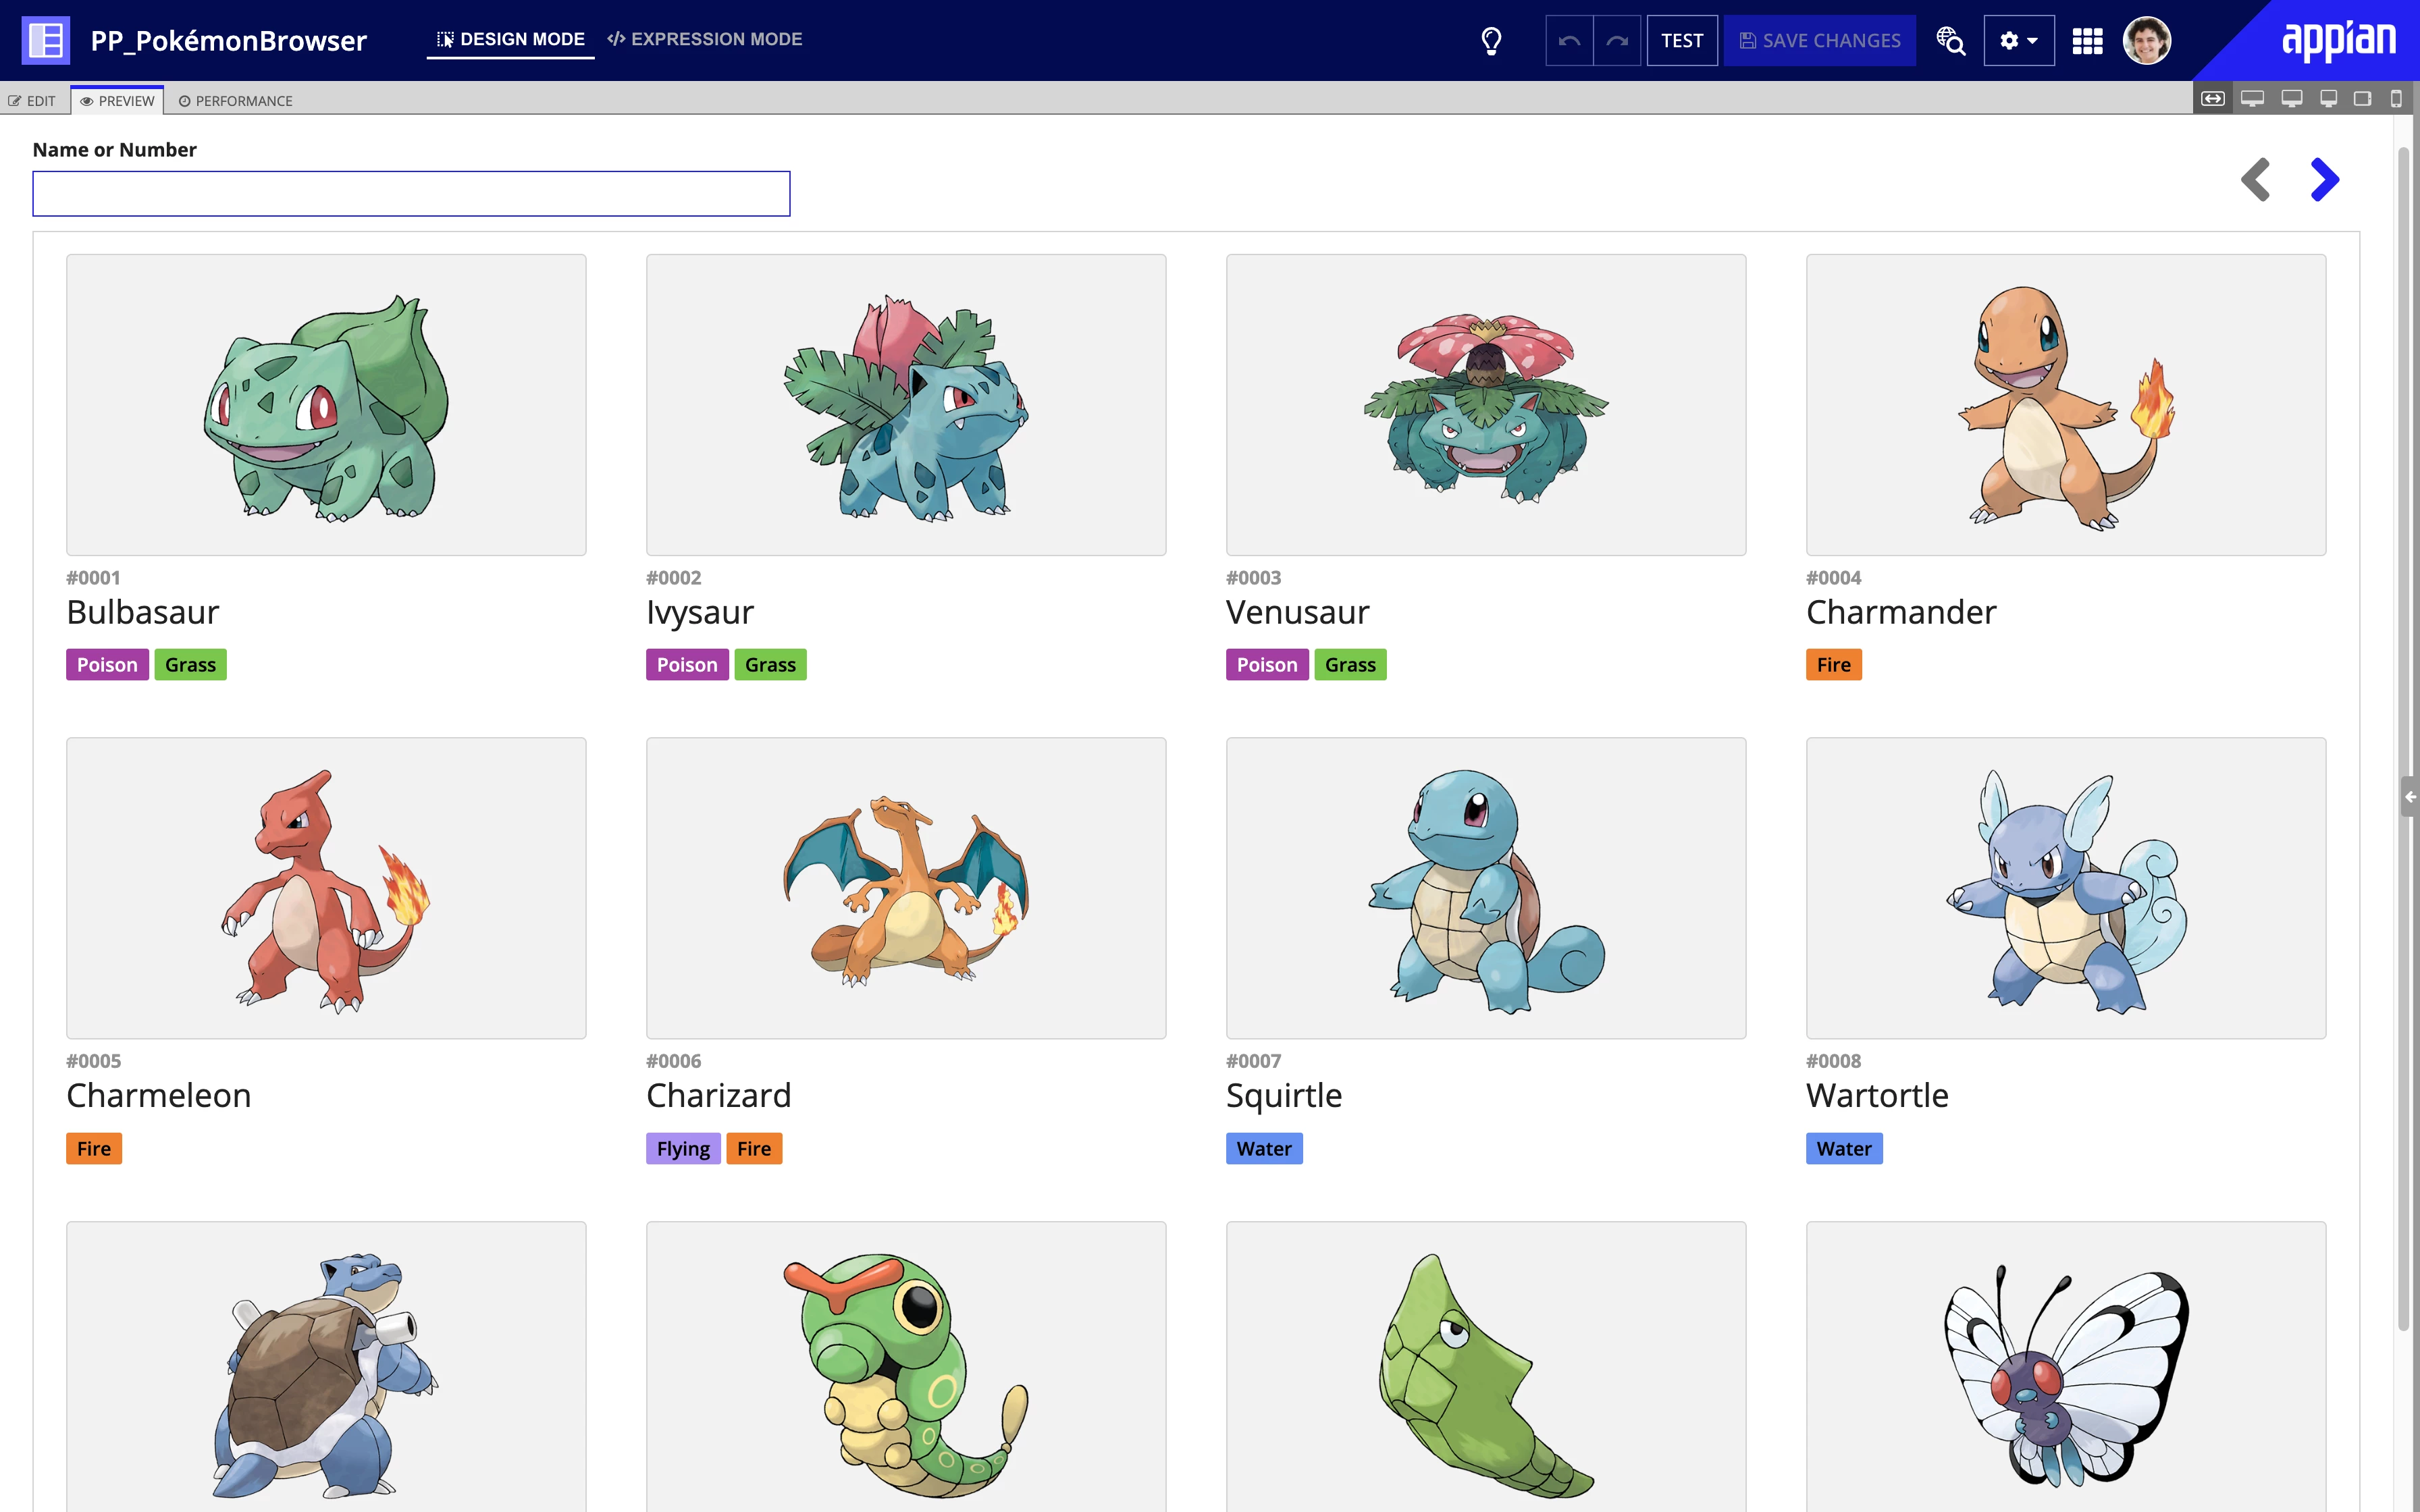Click Ivysaur's Grass type tag

pos(770,665)
